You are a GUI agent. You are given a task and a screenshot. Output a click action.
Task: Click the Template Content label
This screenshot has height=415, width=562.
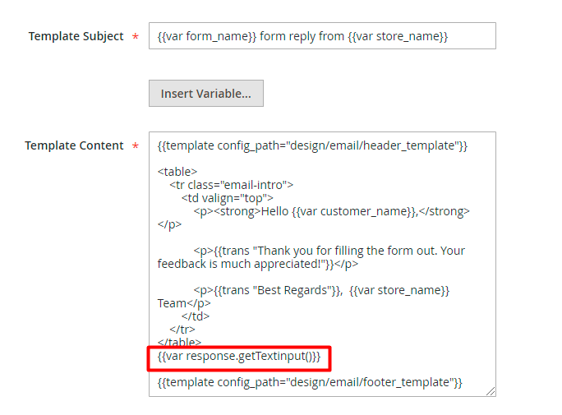point(74,145)
